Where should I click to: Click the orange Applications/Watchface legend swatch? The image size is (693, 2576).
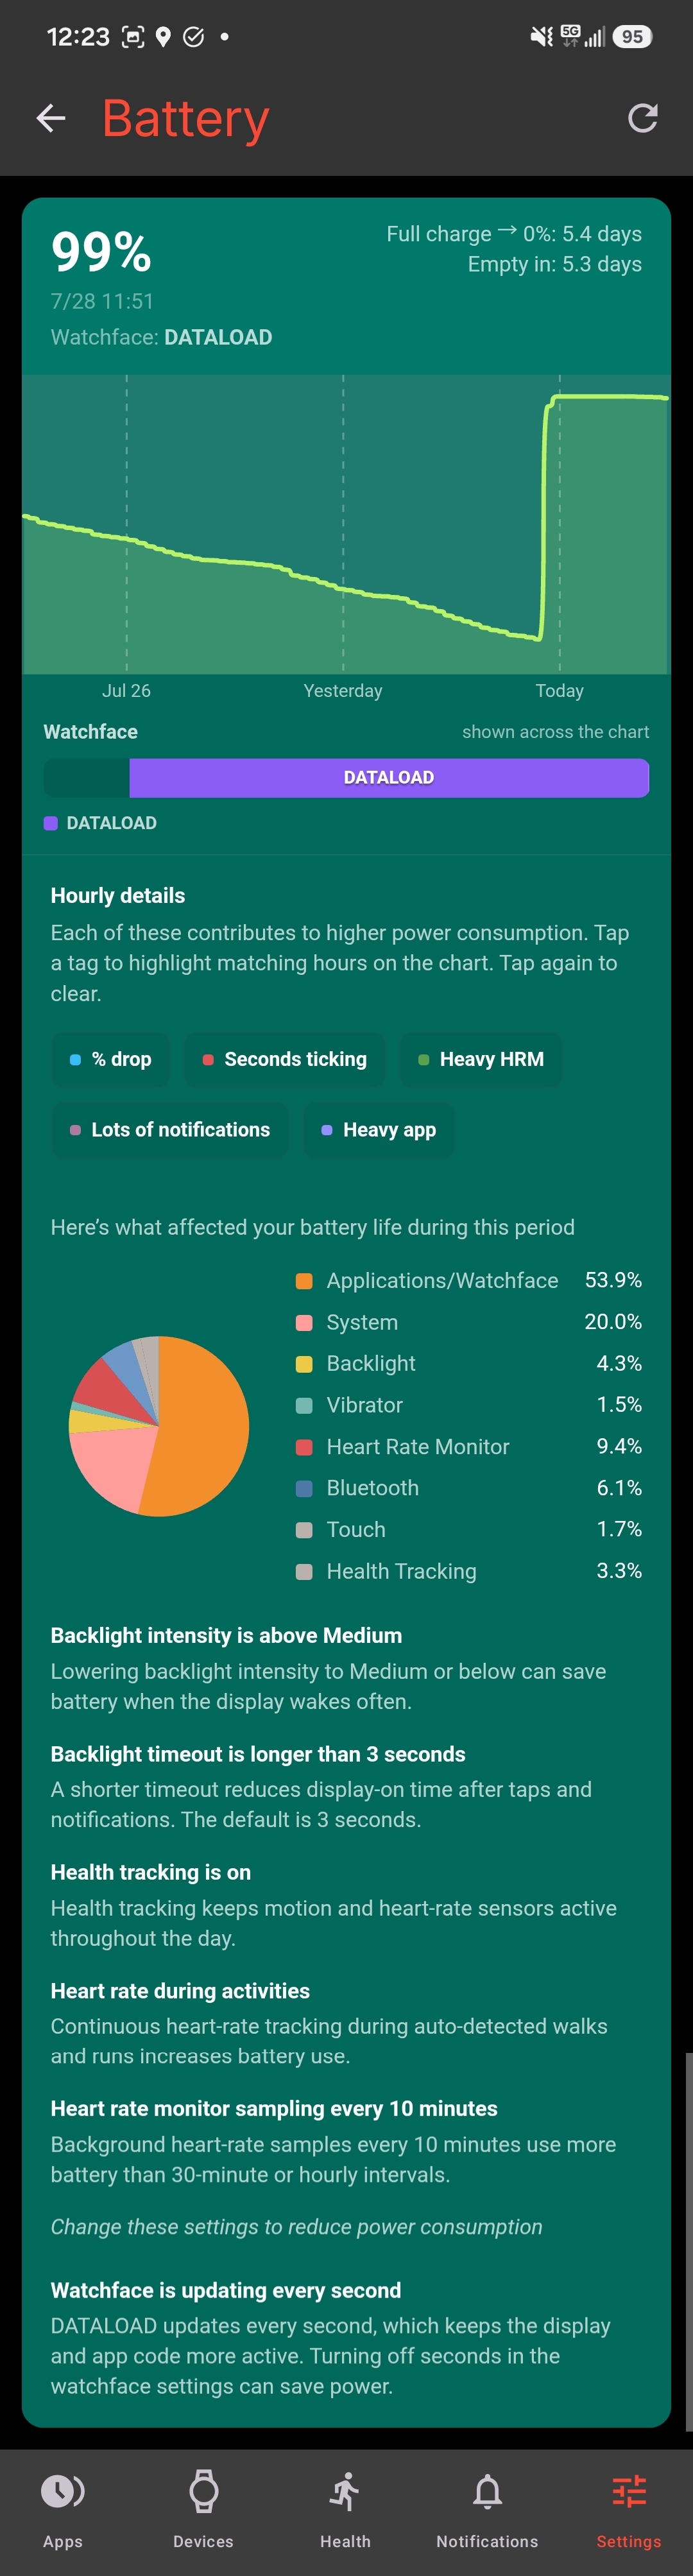[304, 1281]
